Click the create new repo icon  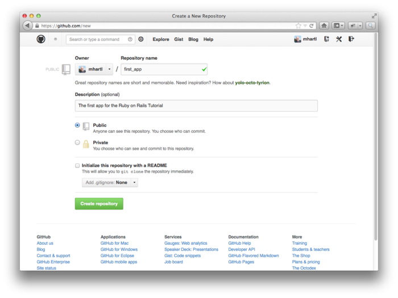tap(326, 39)
